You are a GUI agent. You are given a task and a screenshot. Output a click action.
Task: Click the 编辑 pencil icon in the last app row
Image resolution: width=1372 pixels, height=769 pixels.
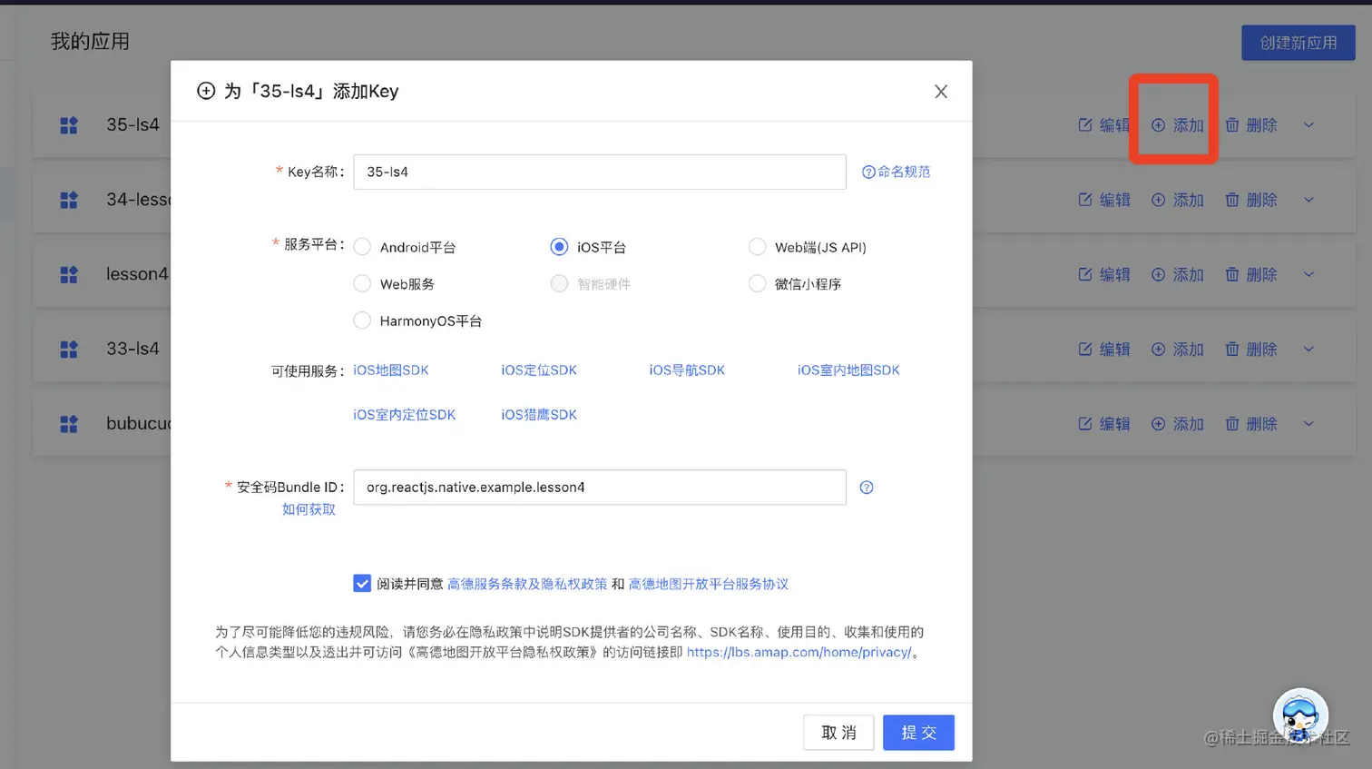point(1085,424)
